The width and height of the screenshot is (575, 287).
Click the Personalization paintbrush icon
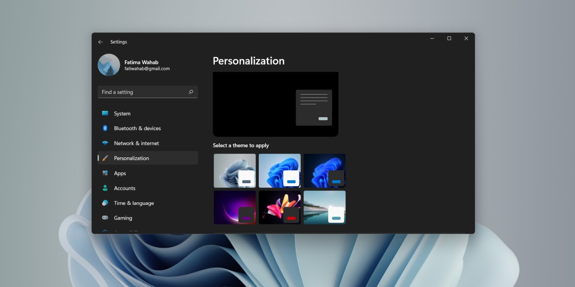(x=105, y=158)
